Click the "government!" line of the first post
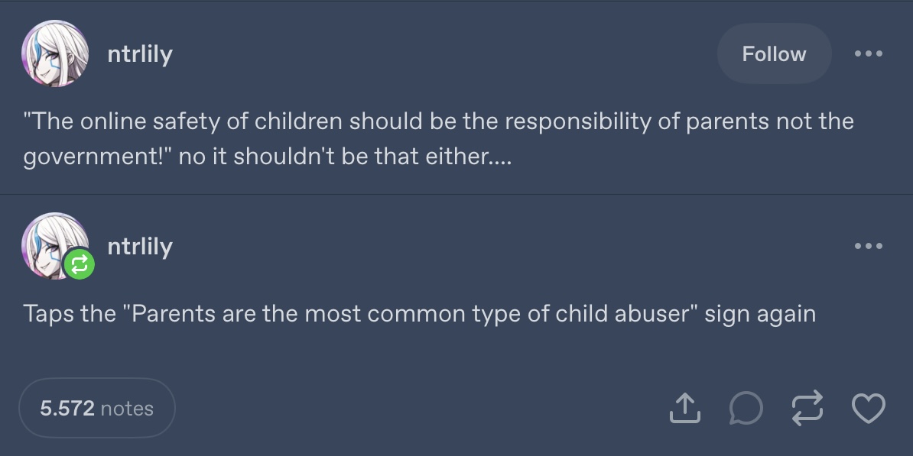Viewport: 913px width, 456px height. (268, 157)
